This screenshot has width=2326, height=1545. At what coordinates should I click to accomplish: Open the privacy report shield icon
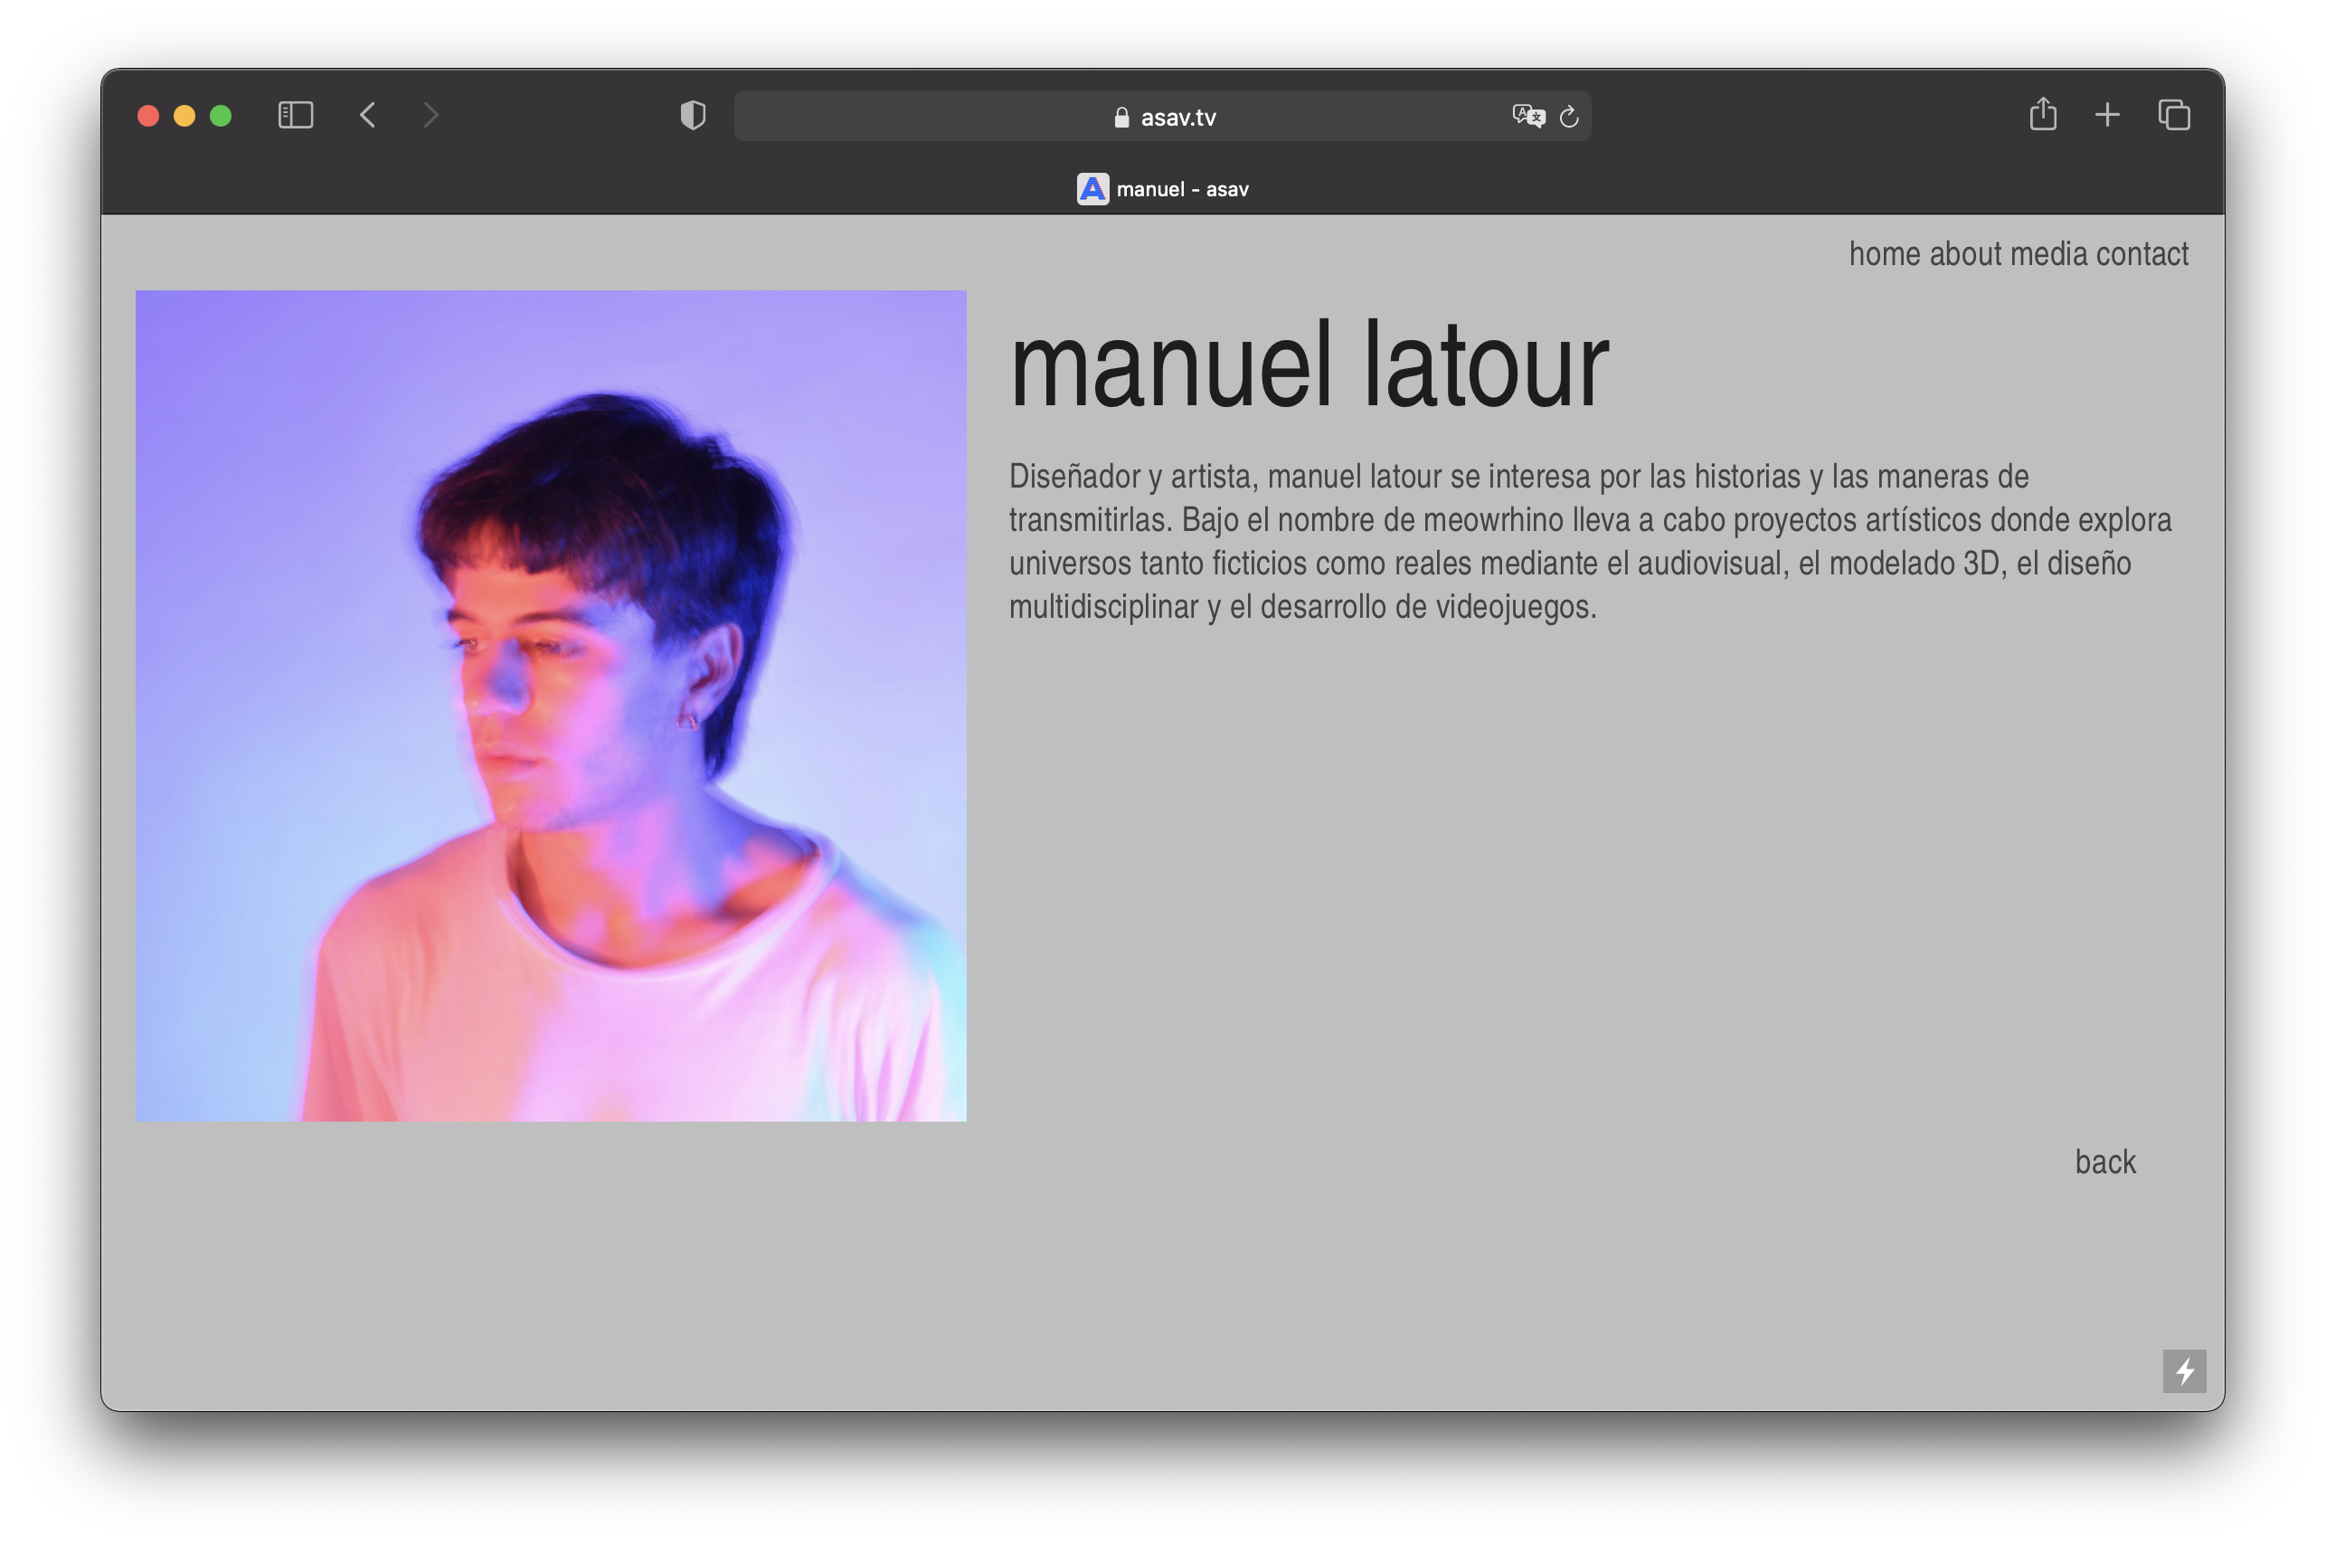(x=693, y=115)
